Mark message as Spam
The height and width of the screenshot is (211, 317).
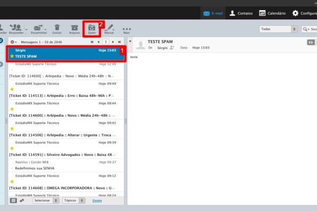91,29
